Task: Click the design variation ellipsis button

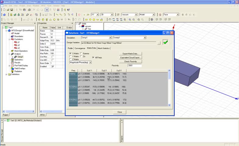Action: [x=159, y=43]
